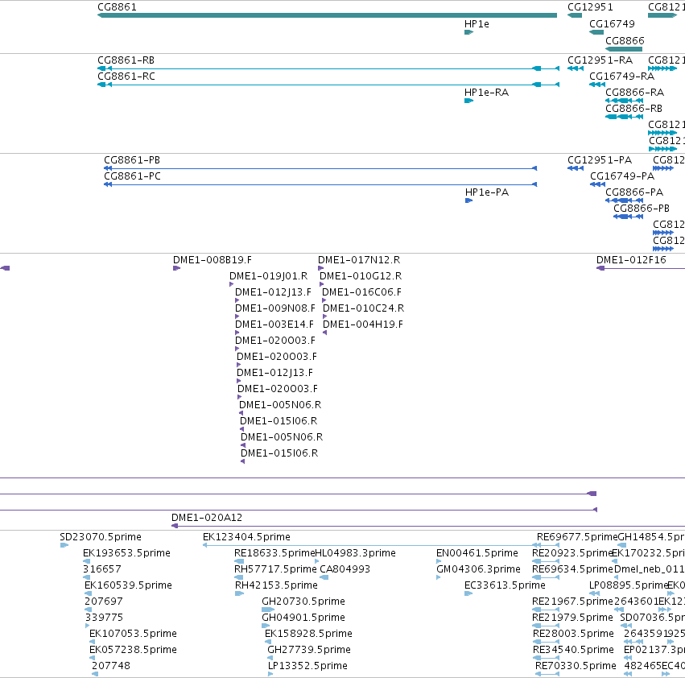The image size is (685, 678).
Task: Click the HL04983.3prime EST label
Action: click(356, 553)
